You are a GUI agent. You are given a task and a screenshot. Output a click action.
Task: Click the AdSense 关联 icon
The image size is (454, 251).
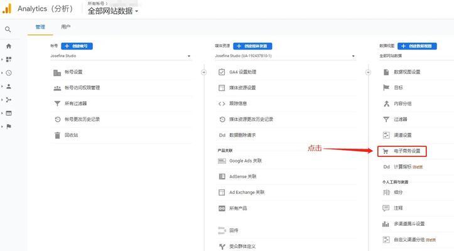222,176
